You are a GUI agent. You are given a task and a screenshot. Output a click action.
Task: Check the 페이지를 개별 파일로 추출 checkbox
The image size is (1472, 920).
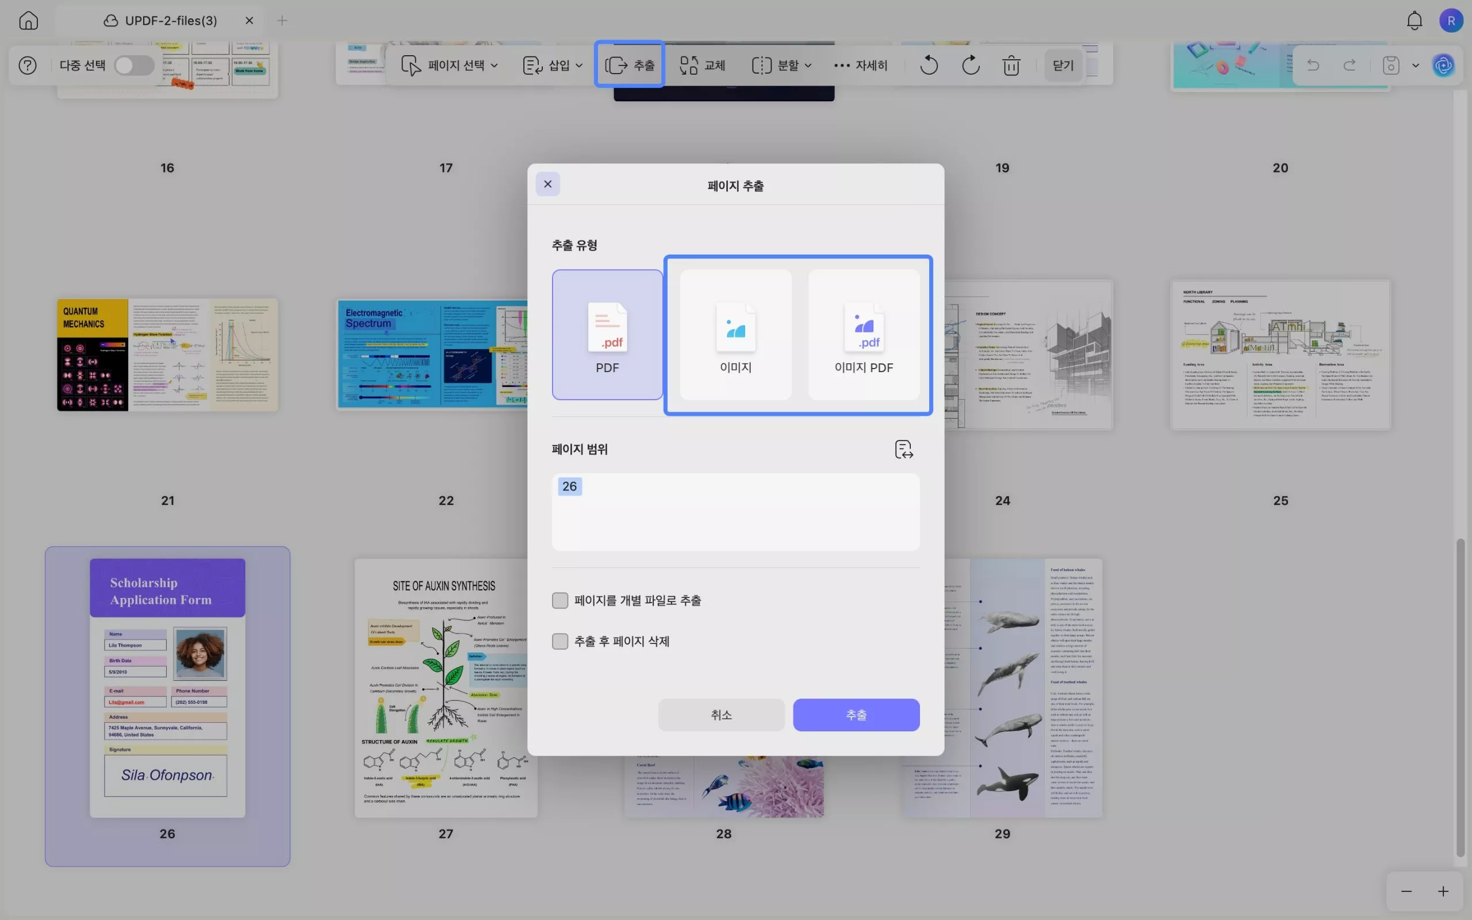[x=559, y=600]
